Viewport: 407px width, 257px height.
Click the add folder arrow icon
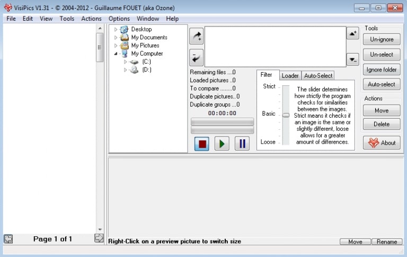pos(196,36)
